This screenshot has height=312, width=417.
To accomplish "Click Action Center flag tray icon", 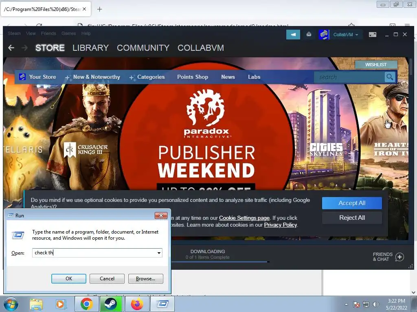I will [x=356, y=304].
